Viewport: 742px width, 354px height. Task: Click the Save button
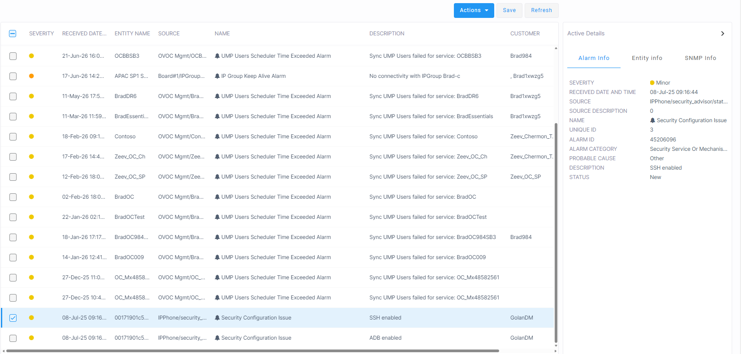[x=509, y=10]
